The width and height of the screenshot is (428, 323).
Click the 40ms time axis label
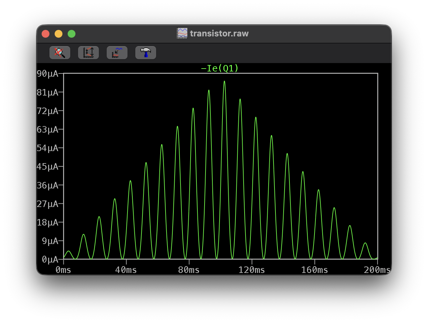[x=126, y=270]
